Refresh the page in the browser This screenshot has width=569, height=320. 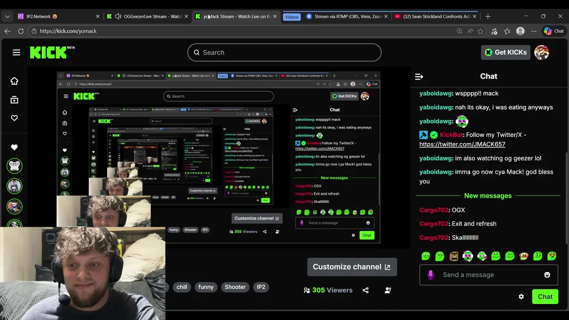point(20,31)
